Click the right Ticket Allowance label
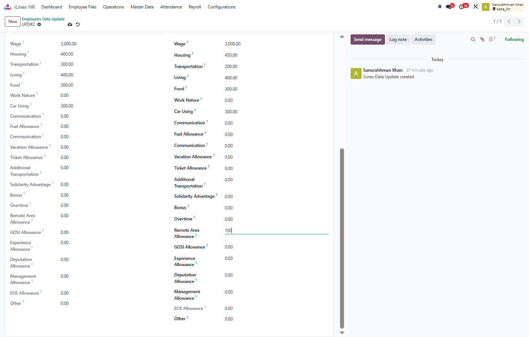The height and width of the screenshot is (337, 529). 190,168
